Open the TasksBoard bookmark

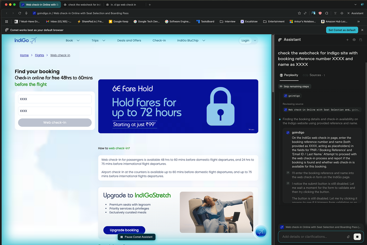[205, 21]
